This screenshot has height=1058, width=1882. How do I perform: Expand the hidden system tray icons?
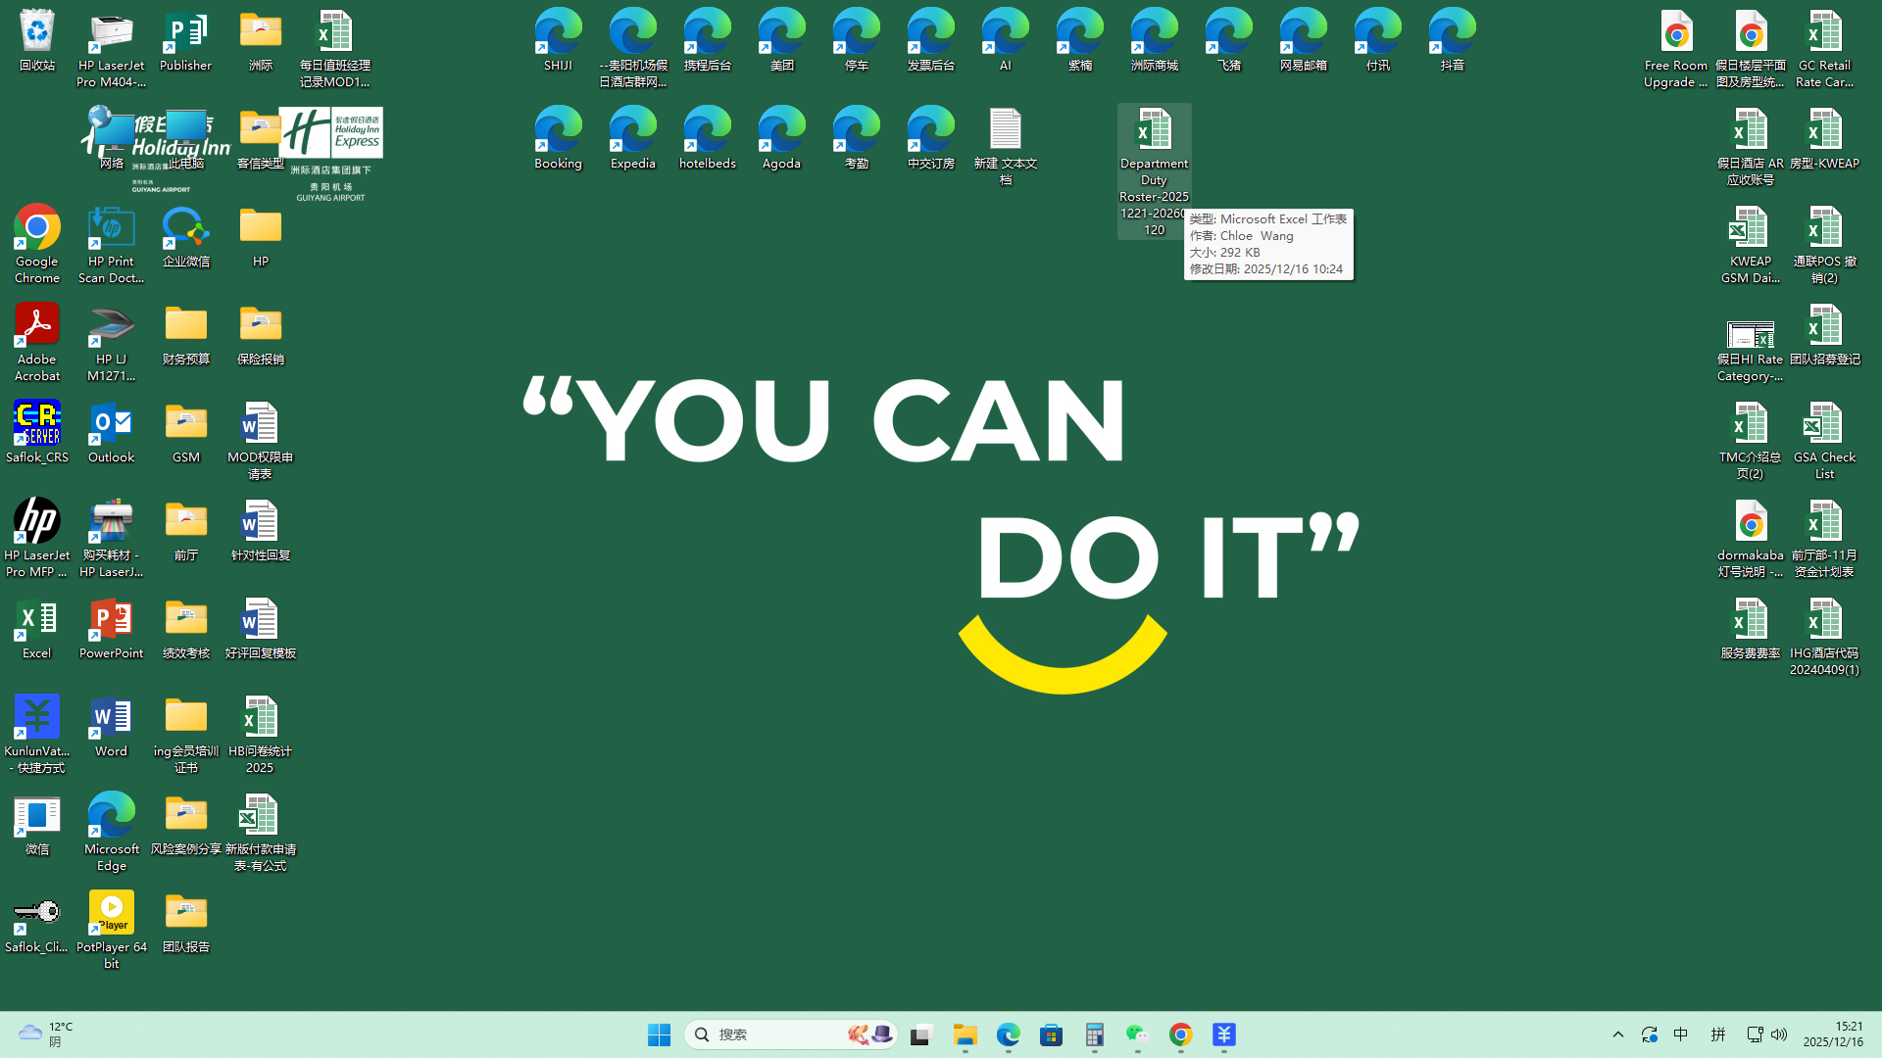pyautogui.click(x=1618, y=1034)
